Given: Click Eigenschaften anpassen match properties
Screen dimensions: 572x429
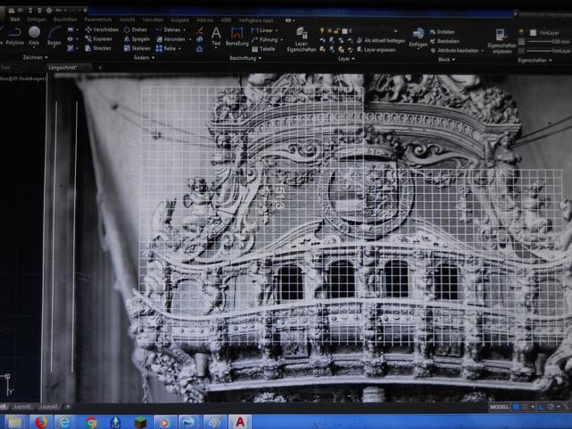Looking at the screenshot, I should (x=501, y=41).
